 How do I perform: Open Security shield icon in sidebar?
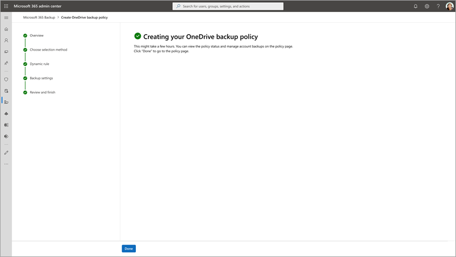coord(6,80)
